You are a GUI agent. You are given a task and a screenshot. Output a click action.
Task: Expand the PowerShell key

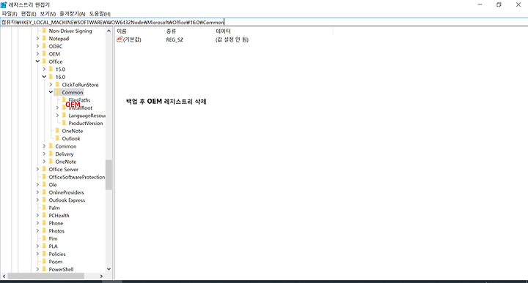(x=37, y=269)
